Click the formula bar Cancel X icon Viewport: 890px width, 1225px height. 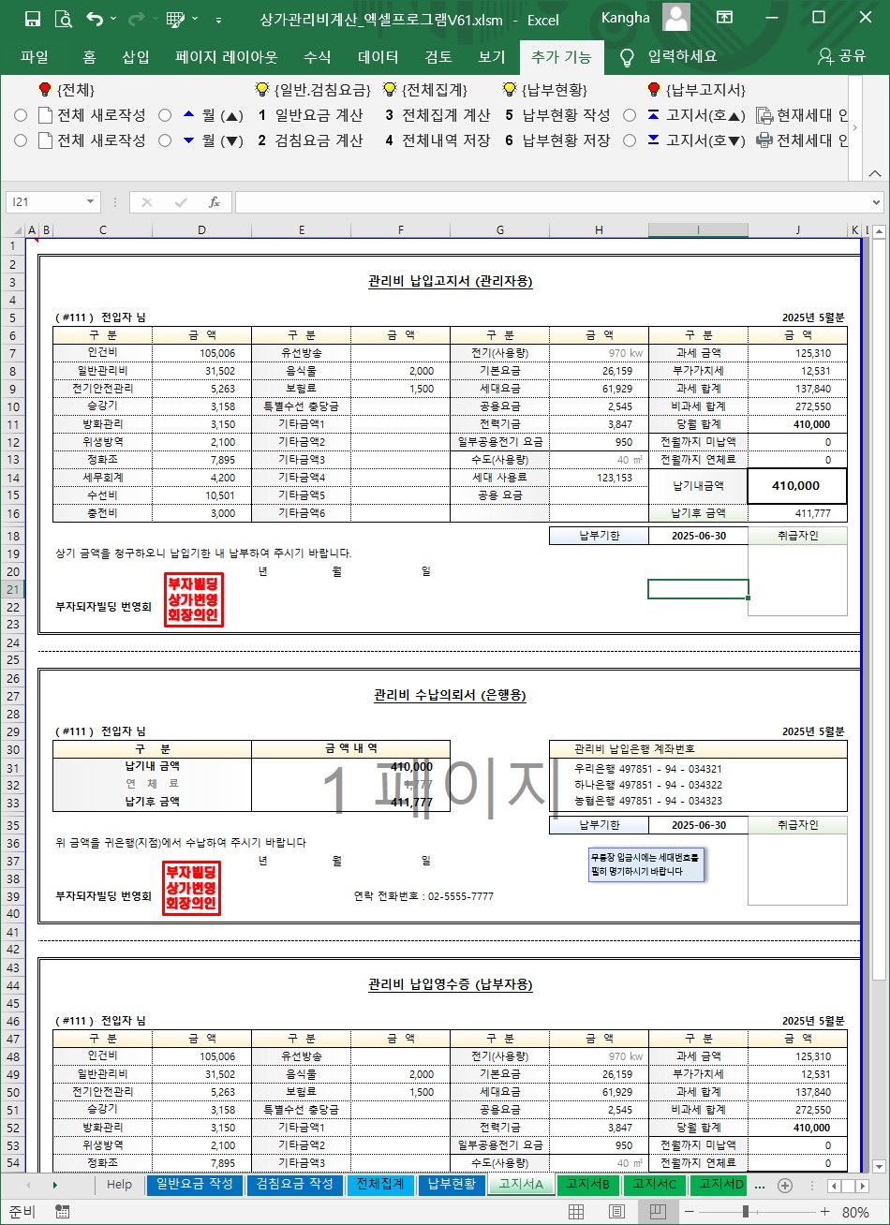coord(146,202)
